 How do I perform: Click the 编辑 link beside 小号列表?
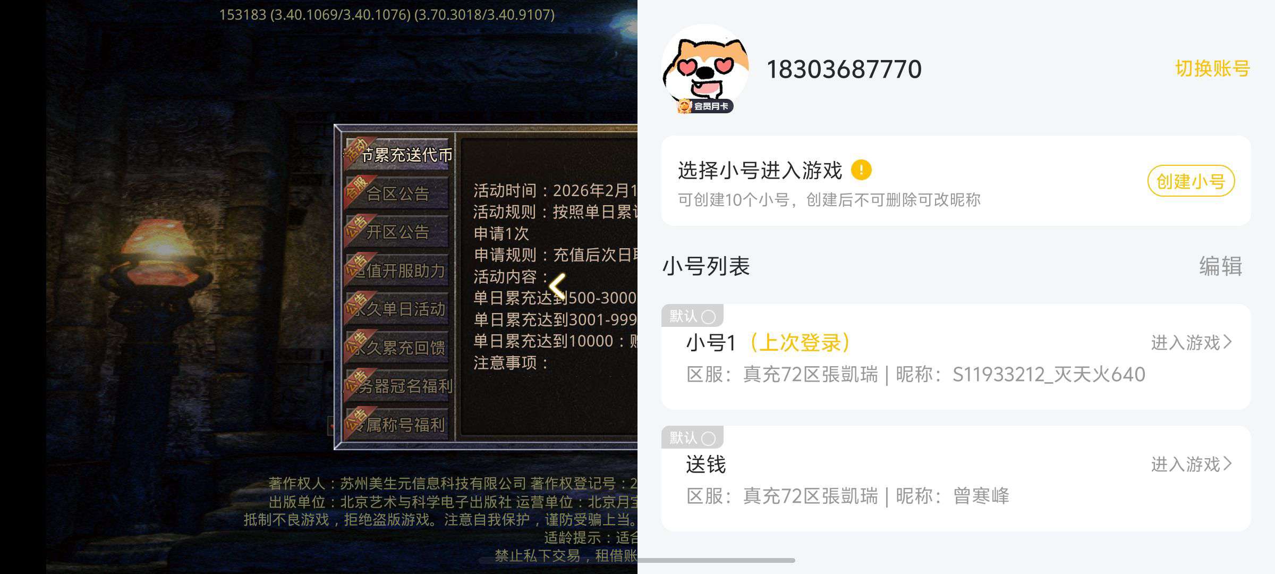point(1221,266)
